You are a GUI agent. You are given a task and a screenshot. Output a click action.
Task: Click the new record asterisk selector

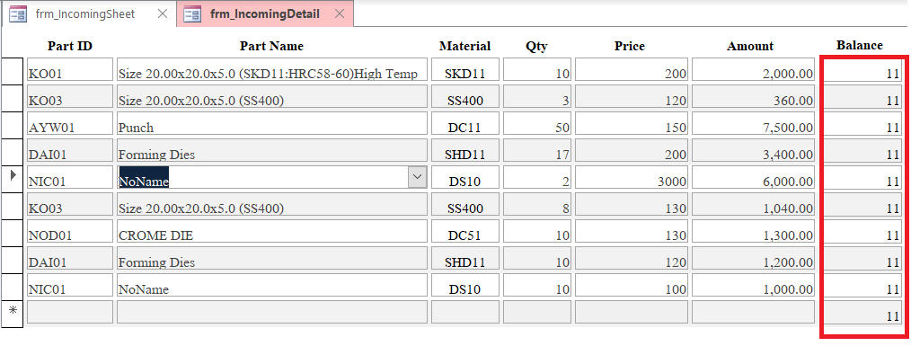point(13,311)
